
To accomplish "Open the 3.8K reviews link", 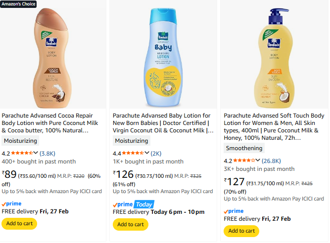I will pos(47,153).
